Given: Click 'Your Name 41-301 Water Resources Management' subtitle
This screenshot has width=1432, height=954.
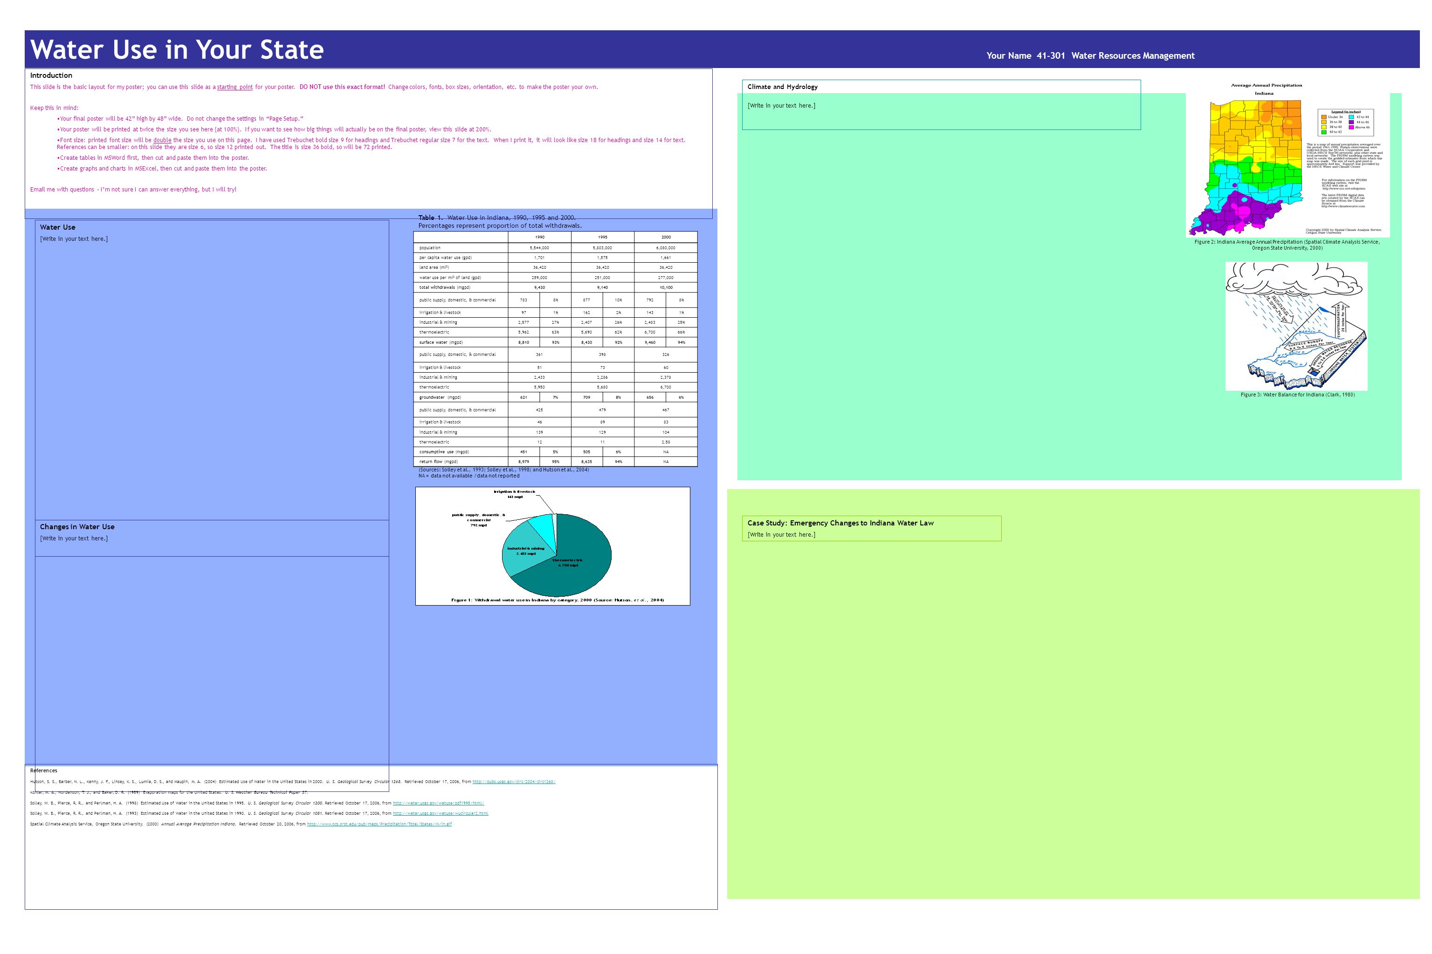Looking at the screenshot, I should click(x=1090, y=55).
